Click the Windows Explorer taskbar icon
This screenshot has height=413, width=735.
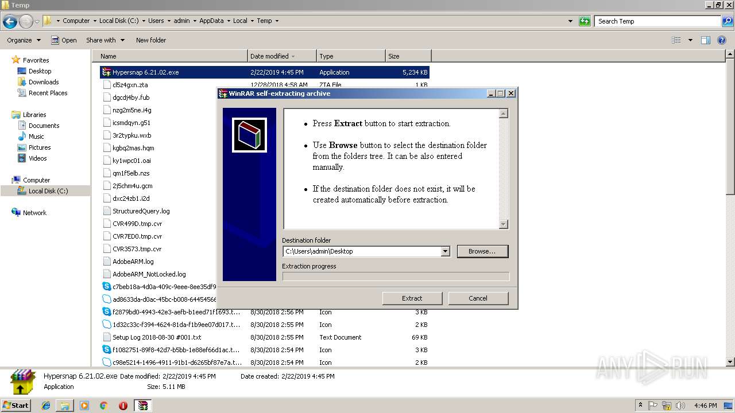tap(65, 406)
